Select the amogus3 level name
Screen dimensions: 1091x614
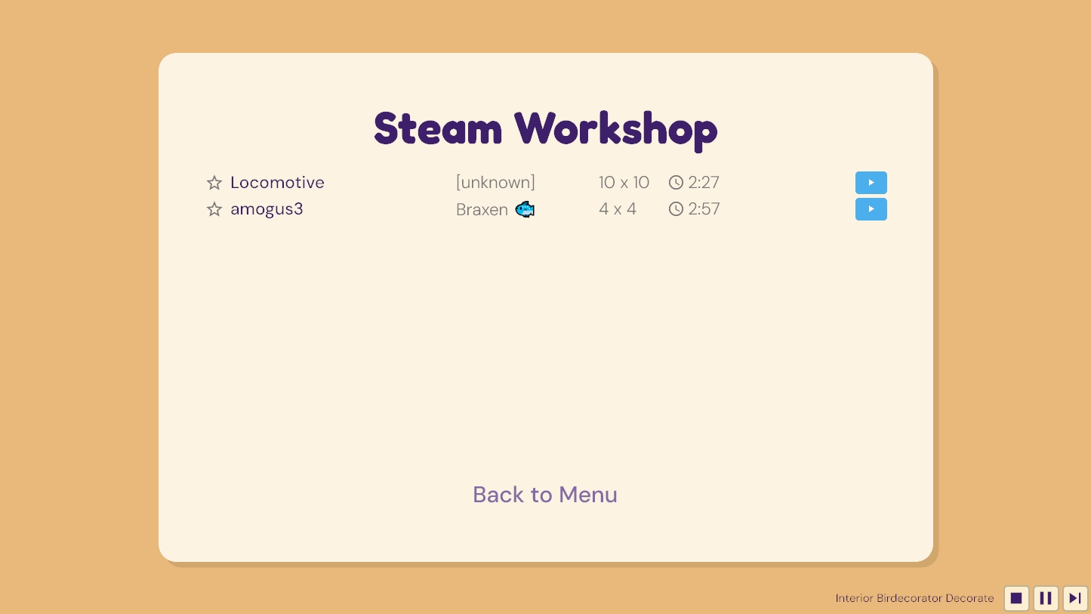267,209
